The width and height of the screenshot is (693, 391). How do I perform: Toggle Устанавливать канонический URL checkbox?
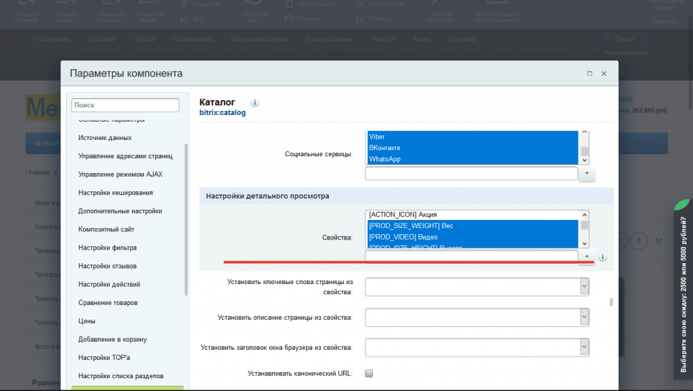[x=369, y=373]
